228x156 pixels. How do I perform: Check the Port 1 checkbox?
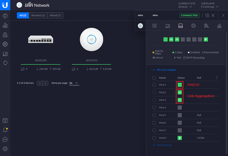tap(154, 85)
